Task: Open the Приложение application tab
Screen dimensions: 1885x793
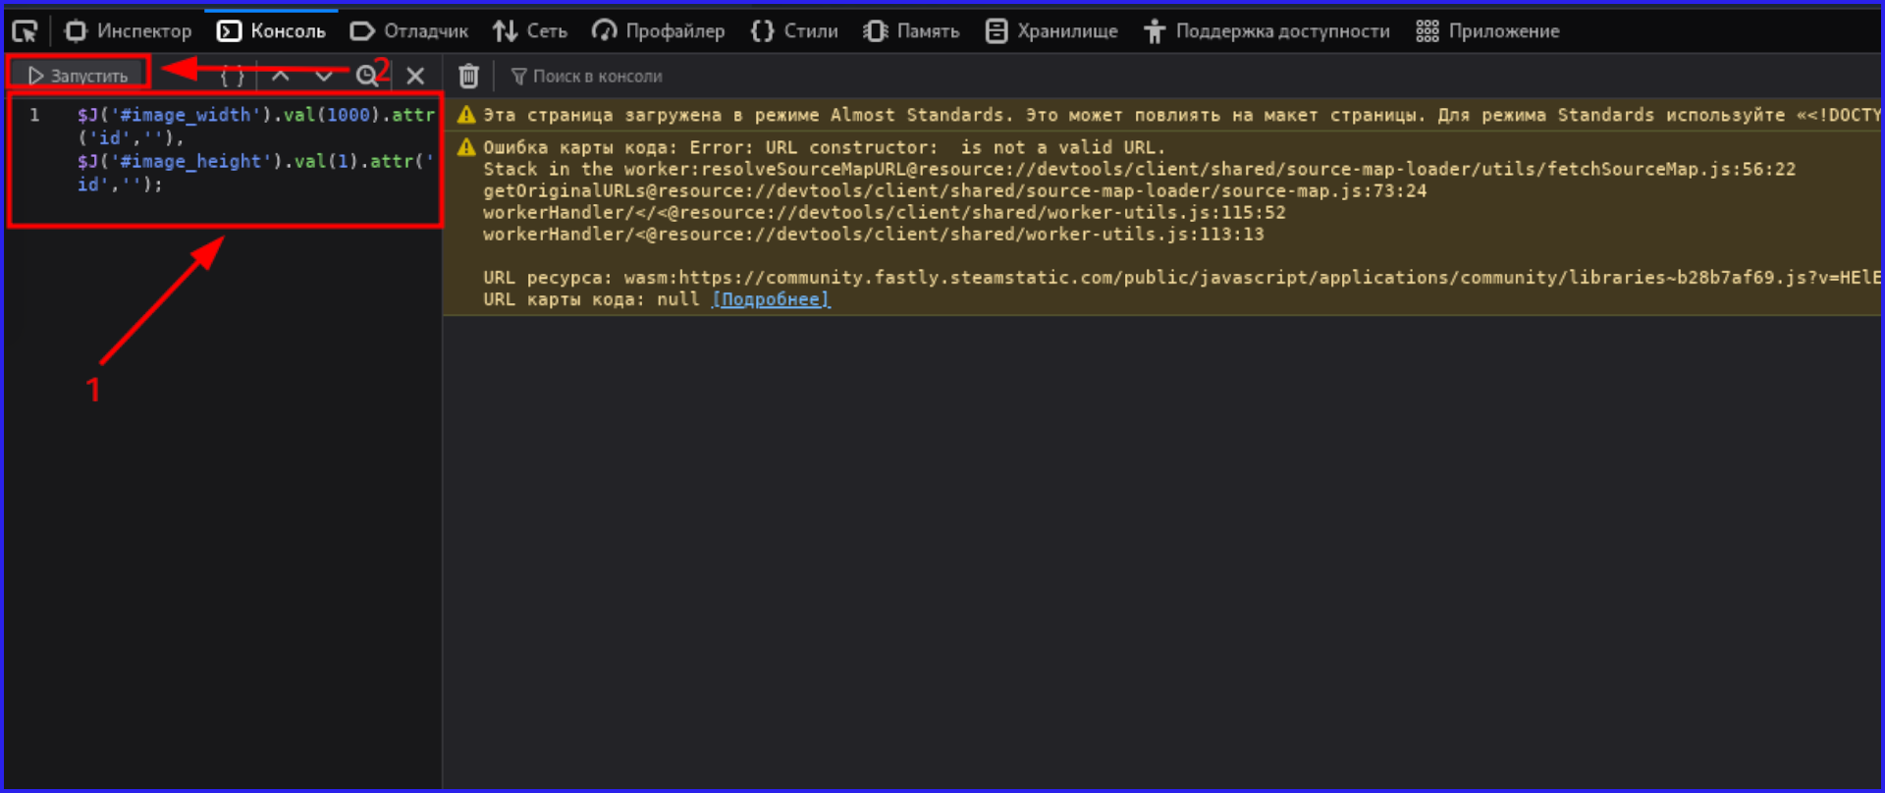Action: (1487, 31)
